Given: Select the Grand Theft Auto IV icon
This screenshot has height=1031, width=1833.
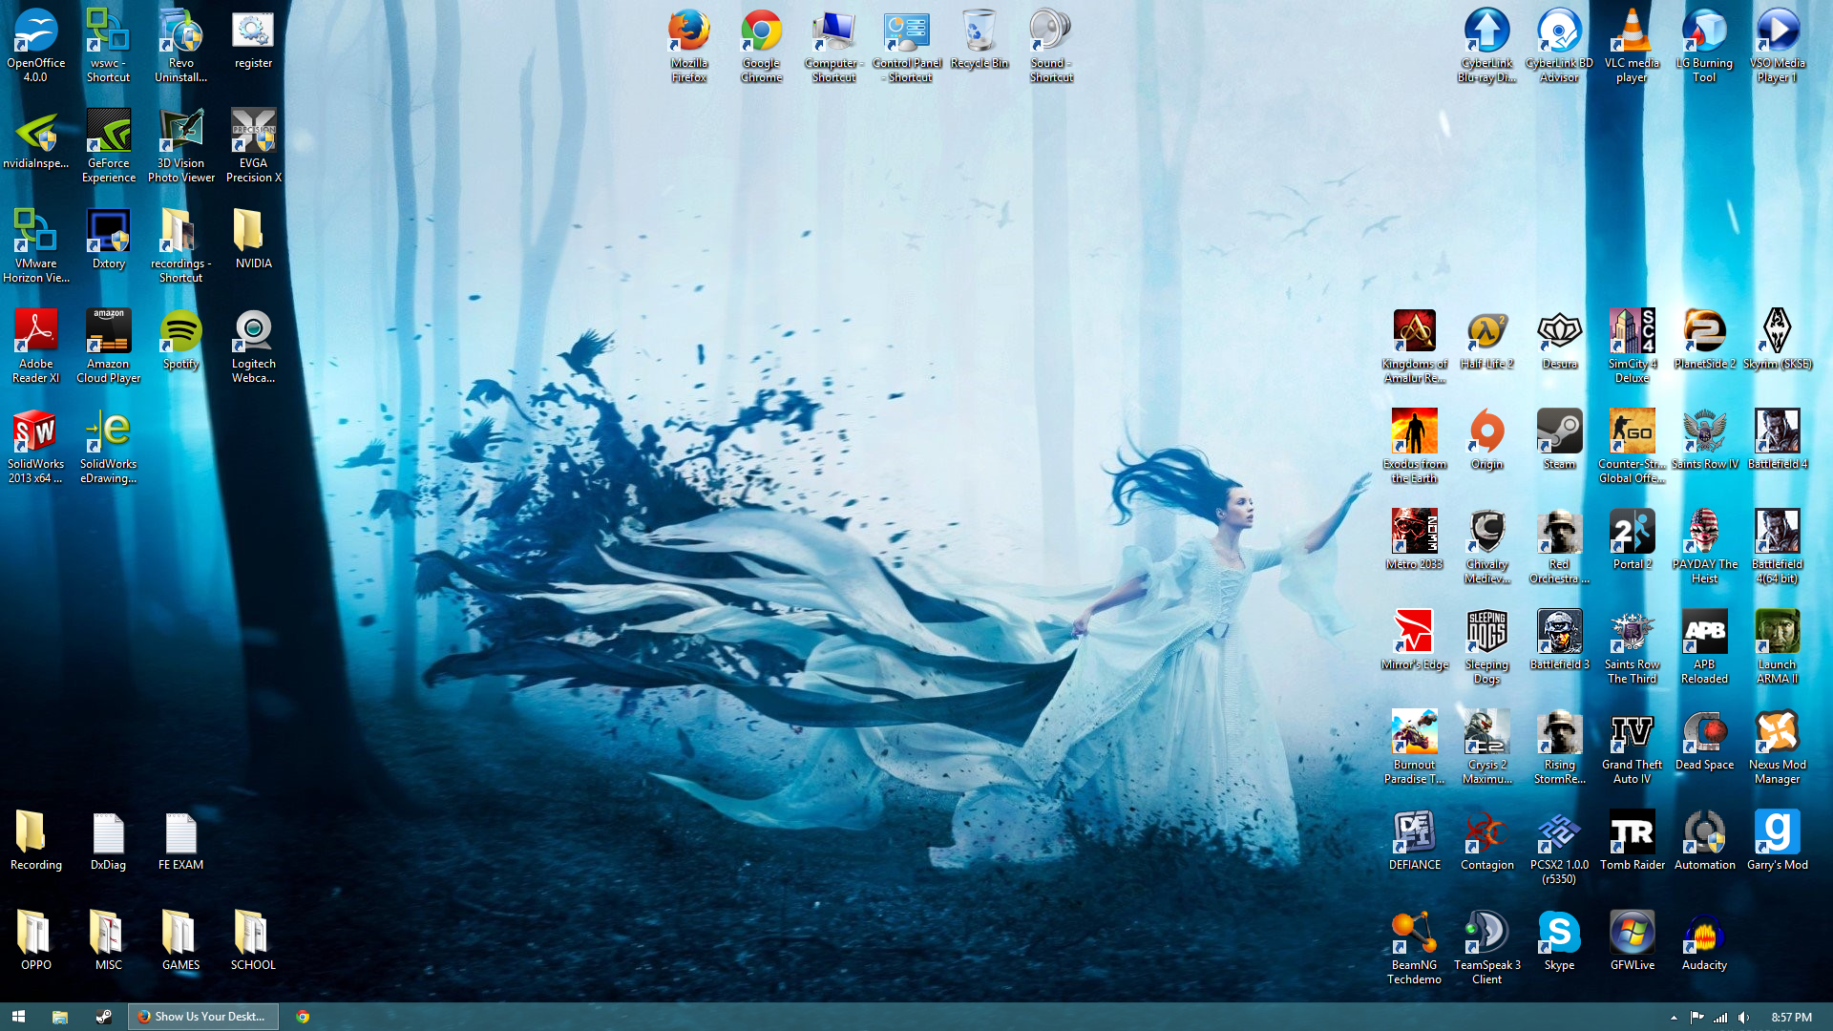Looking at the screenshot, I should [x=1633, y=747].
